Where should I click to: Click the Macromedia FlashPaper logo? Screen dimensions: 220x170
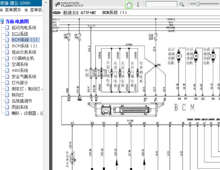pos(69,4)
